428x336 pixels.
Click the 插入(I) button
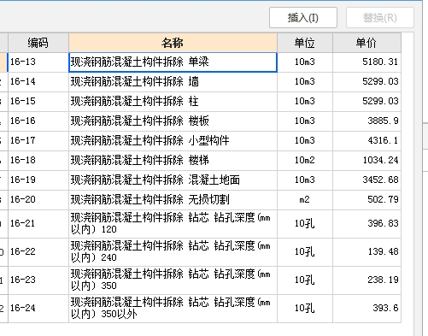tap(303, 18)
